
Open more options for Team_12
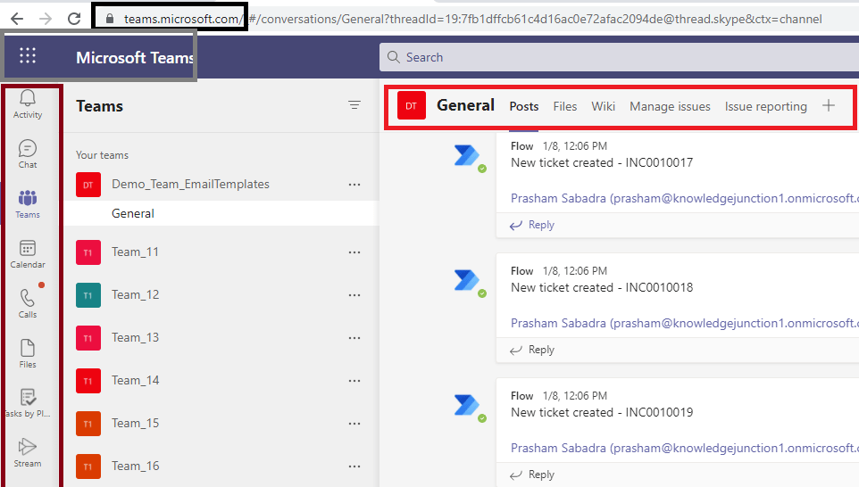(x=354, y=295)
